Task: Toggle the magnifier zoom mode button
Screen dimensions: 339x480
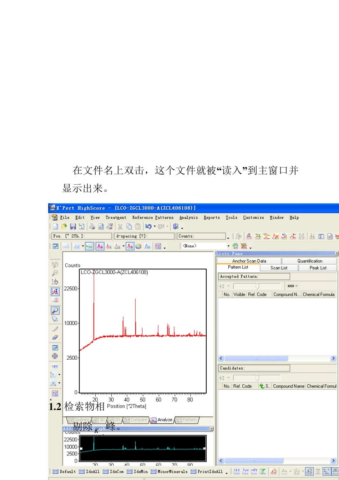Action: click(55, 310)
